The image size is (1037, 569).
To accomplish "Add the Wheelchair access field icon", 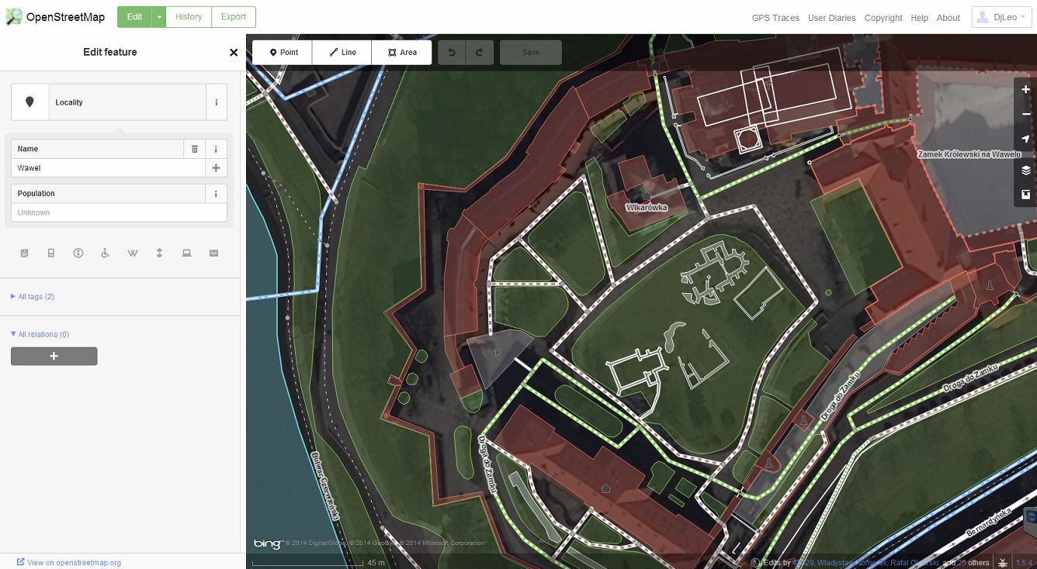I will click(x=106, y=253).
